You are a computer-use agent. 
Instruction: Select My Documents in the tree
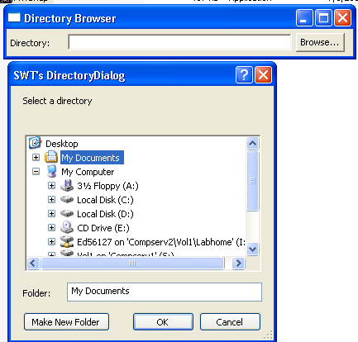92,158
